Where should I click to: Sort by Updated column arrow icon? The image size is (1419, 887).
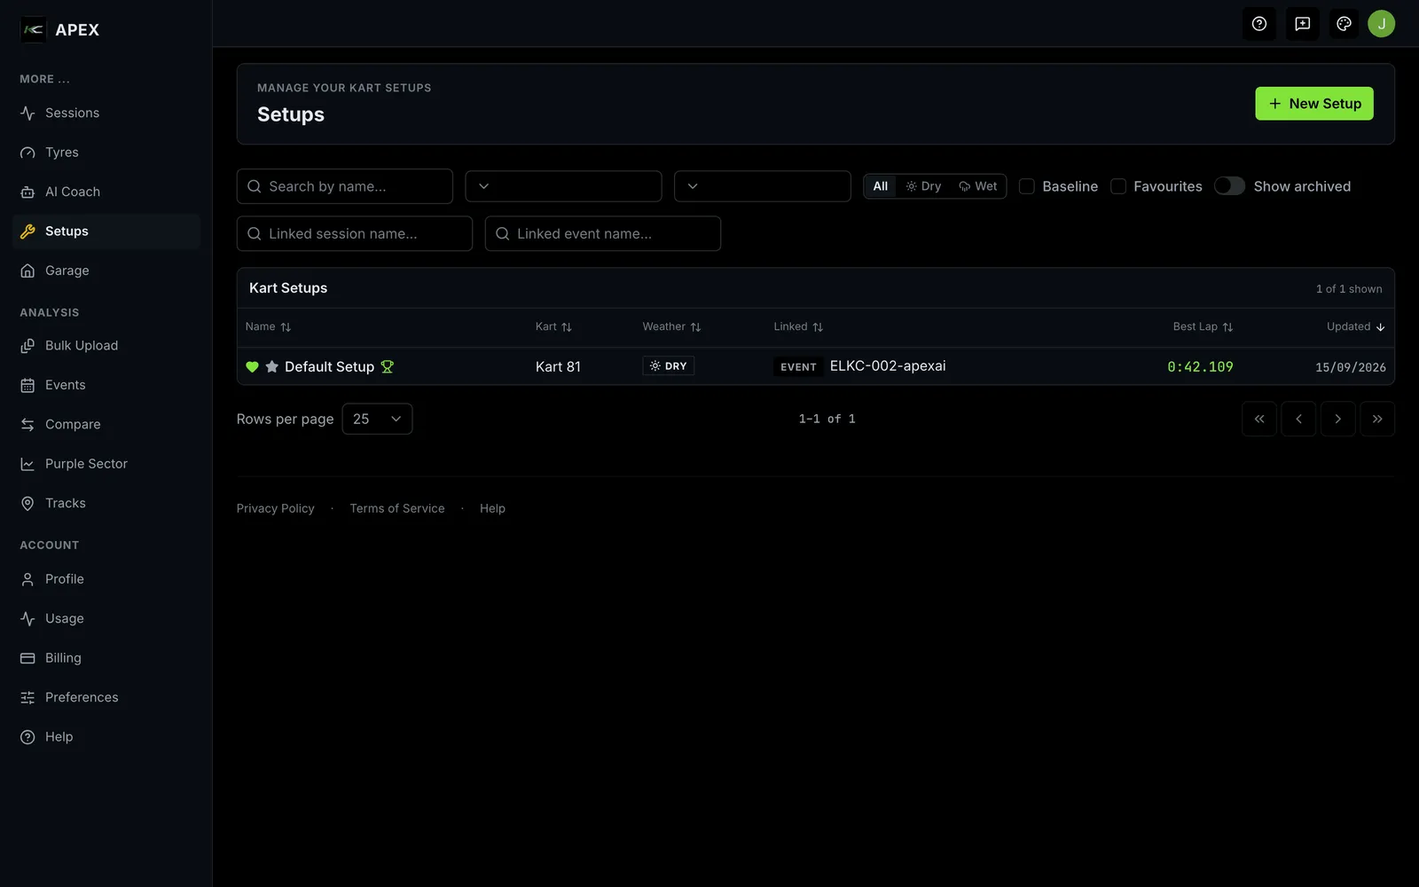click(x=1380, y=327)
